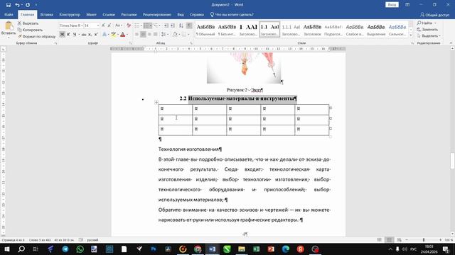Screen dimensions: 455x255
Task: Open Font dialog launcher
Action: (x=130, y=43)
